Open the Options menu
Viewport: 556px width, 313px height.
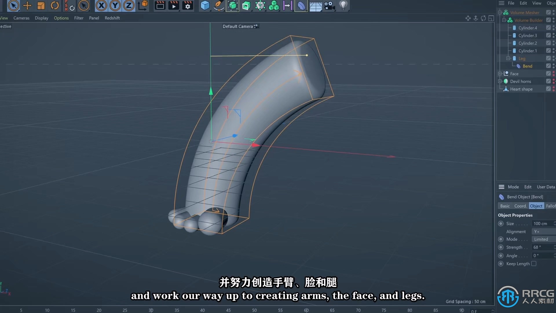tap(61, 18)
